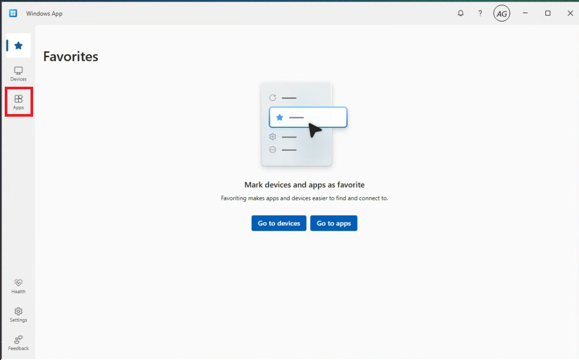Click the Mark devices and apps as favorite text
579x360 pixels.
(x=304, y=185)
